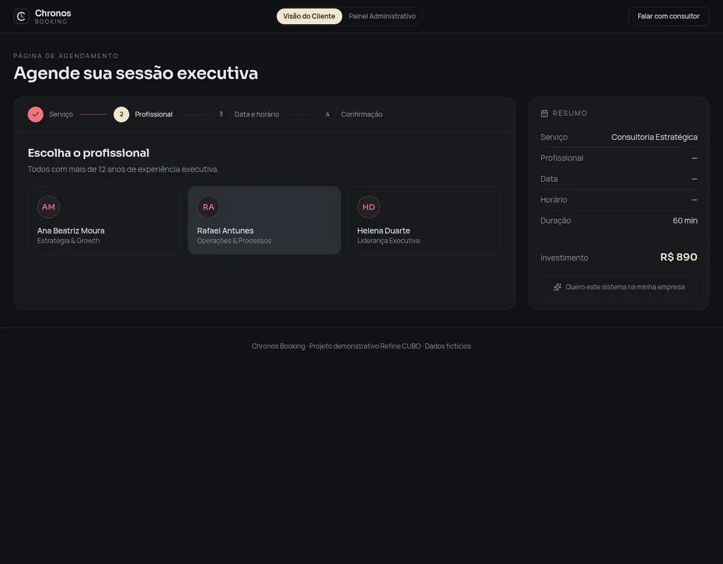Click the sparkle icon in the Quero este sistema button
Image resolution: width=723 pixels, height=564 pixels.
[x=558, y=287]
